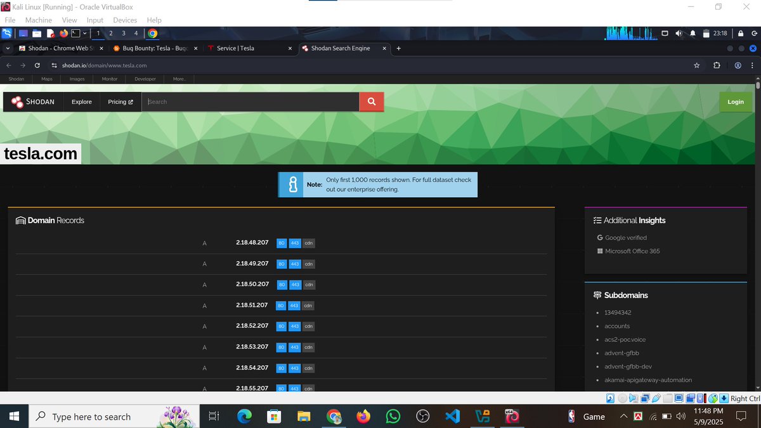
Task: Reload the Shodan page
Action: tap(37, 65)
